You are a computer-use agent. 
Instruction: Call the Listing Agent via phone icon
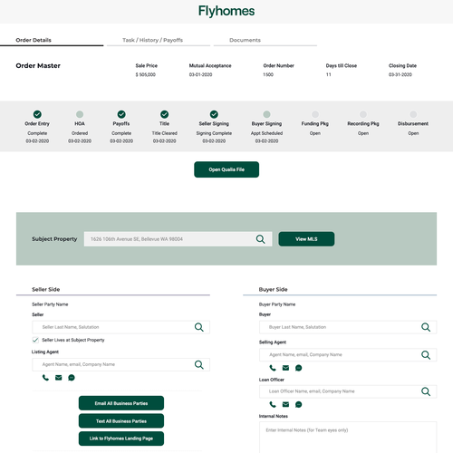tap(45, 378)
